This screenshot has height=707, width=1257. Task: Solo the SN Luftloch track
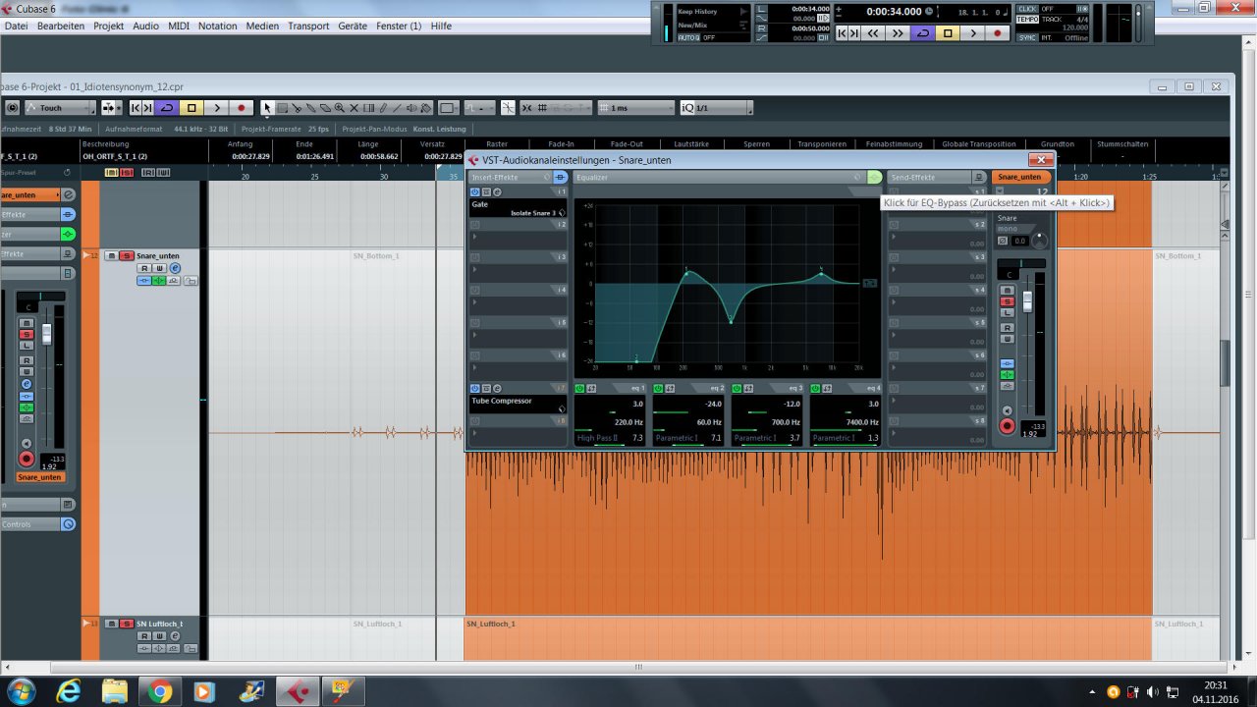point(126,624)
